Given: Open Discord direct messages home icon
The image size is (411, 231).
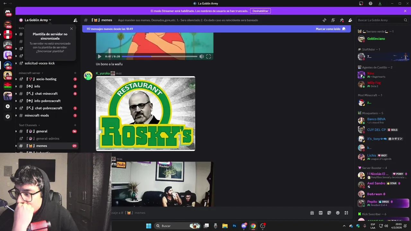Looking at the screenshot, I should tap(8, 13).
